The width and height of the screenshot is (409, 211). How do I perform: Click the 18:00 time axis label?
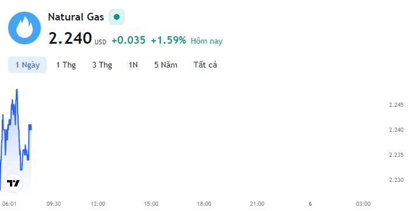[x=204, y=204]
